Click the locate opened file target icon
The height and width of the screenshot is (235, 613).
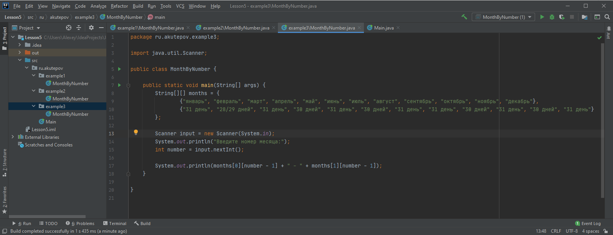69,28
